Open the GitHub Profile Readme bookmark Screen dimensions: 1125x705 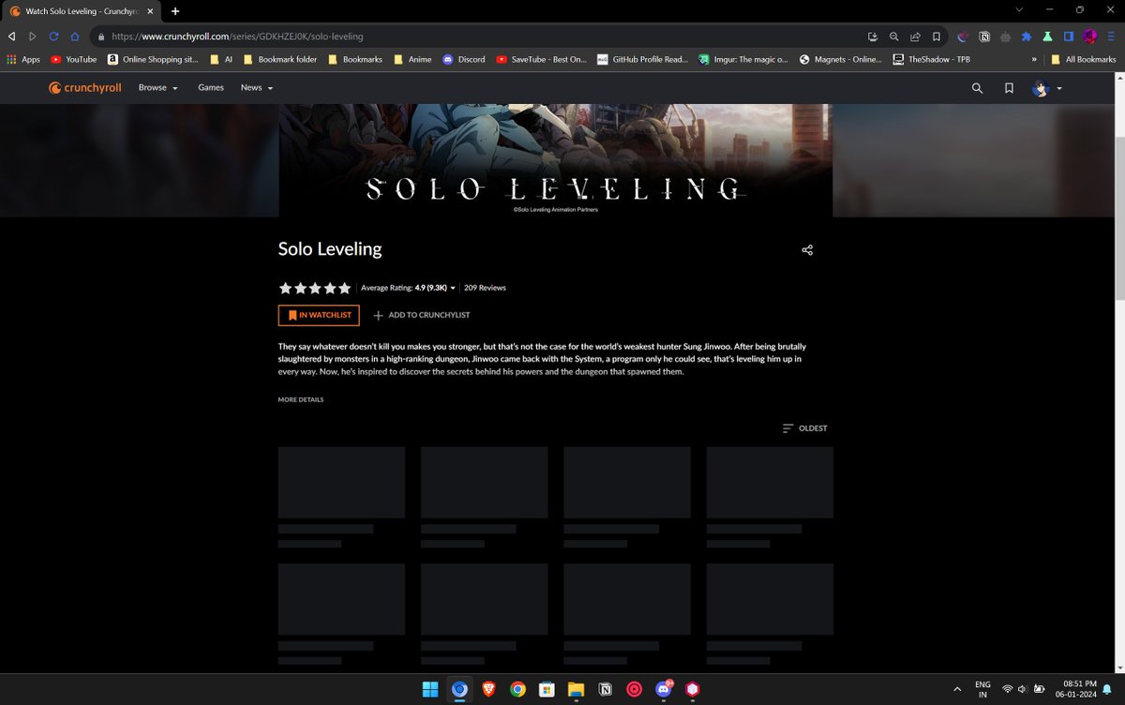(642, 59)
